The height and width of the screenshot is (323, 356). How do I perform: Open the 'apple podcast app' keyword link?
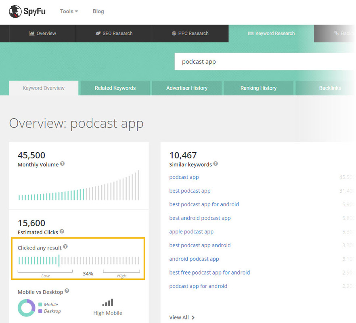click(x=191, y=232)
